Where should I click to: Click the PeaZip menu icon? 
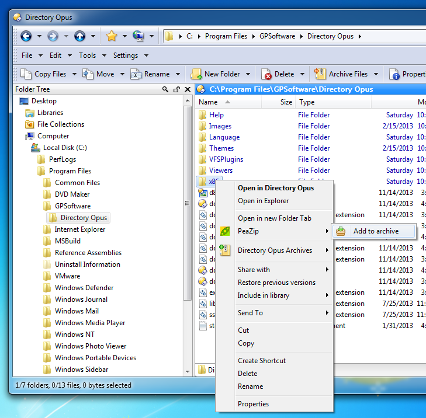click(x=225, y=231)
